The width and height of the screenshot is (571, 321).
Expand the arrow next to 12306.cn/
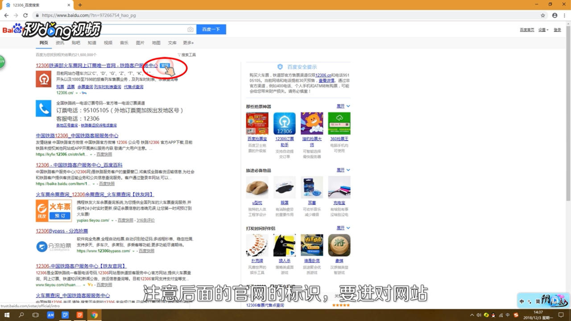click(x=76, y=93)
